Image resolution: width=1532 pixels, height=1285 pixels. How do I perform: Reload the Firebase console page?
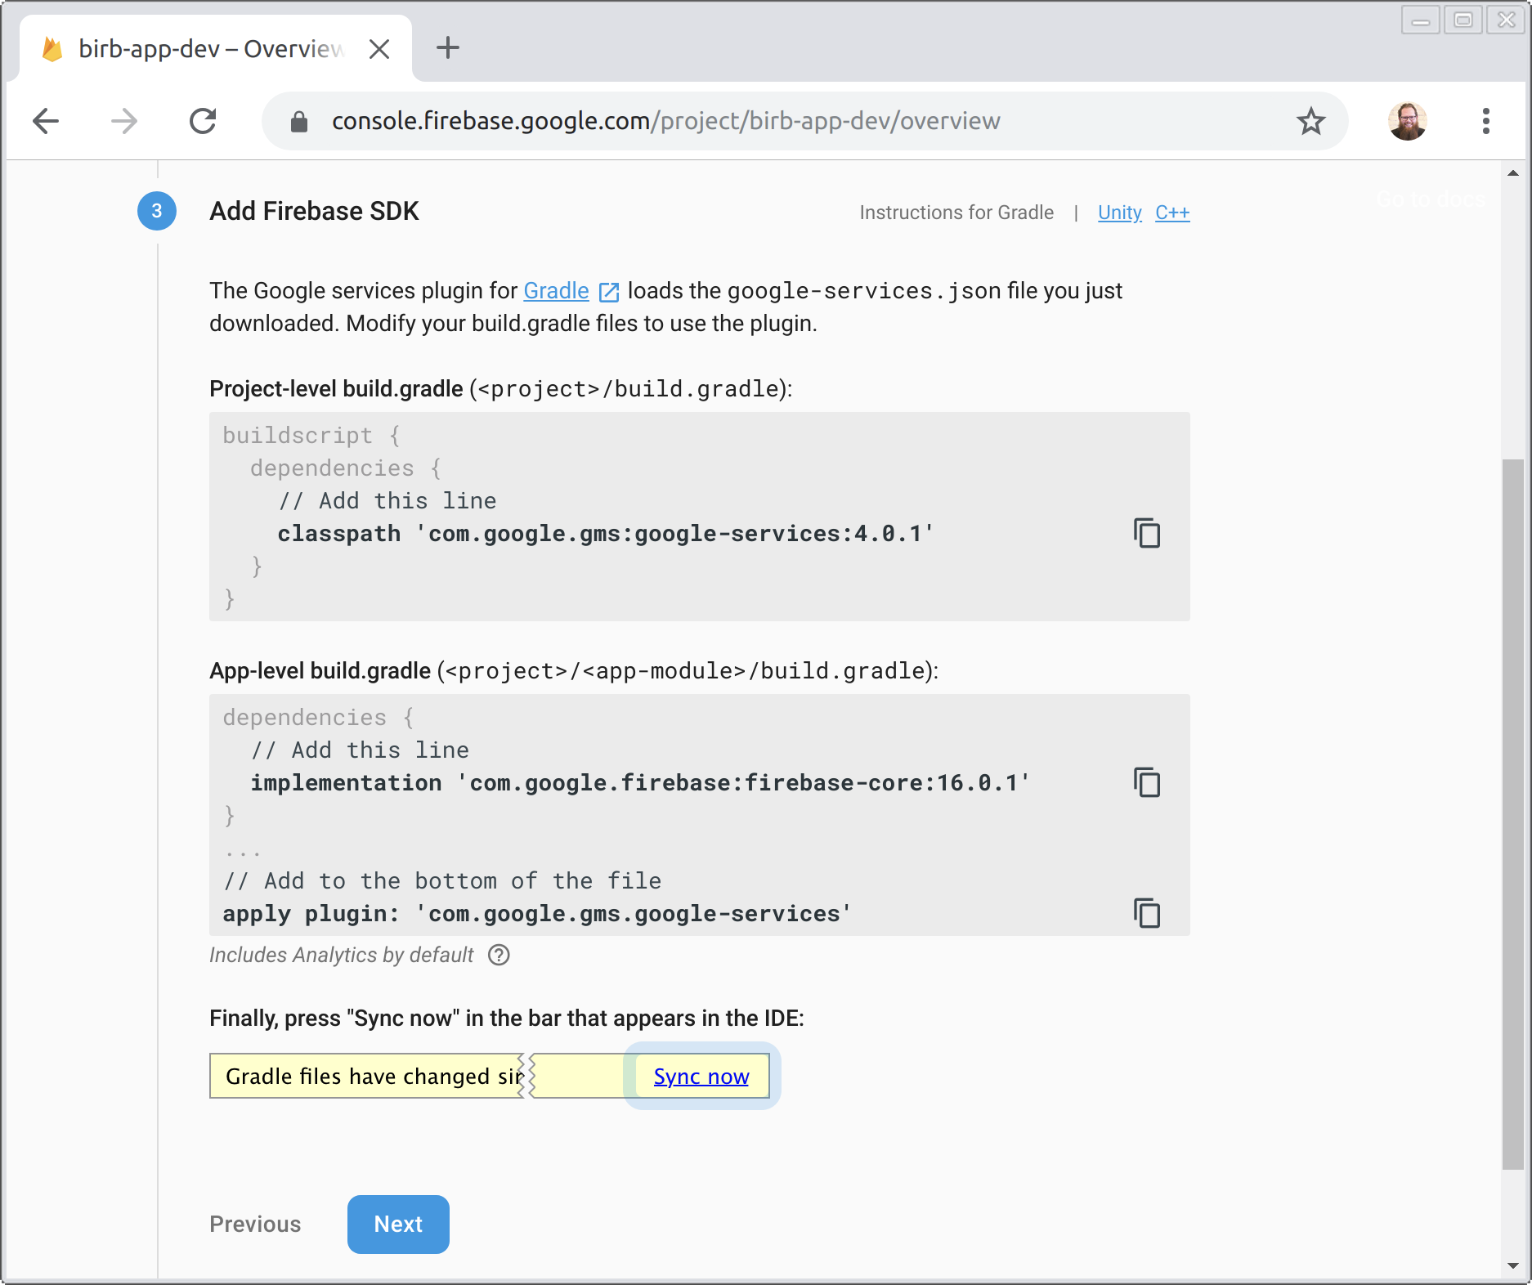203,120
